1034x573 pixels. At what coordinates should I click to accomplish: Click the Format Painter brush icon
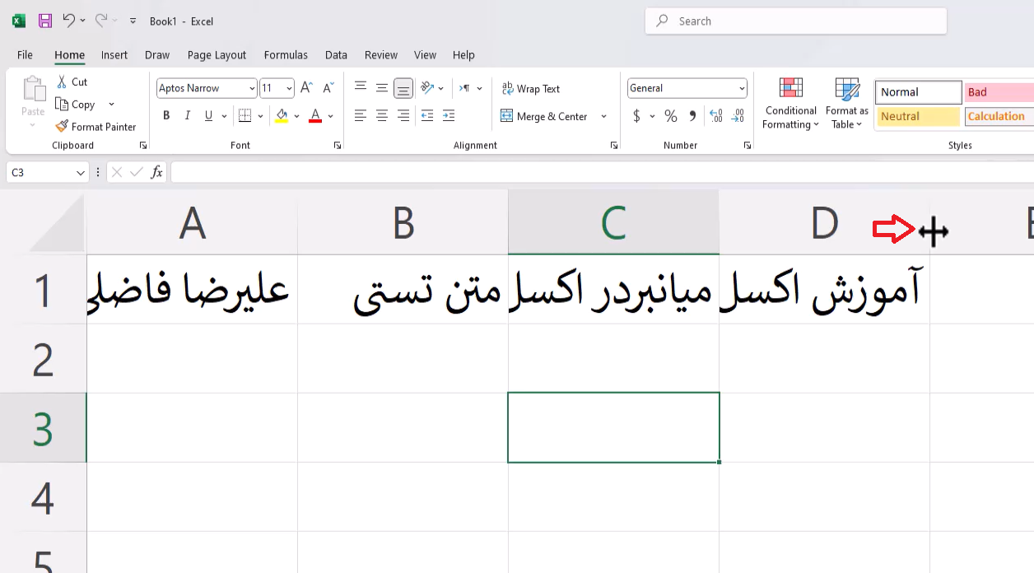[x=62, y=127]
